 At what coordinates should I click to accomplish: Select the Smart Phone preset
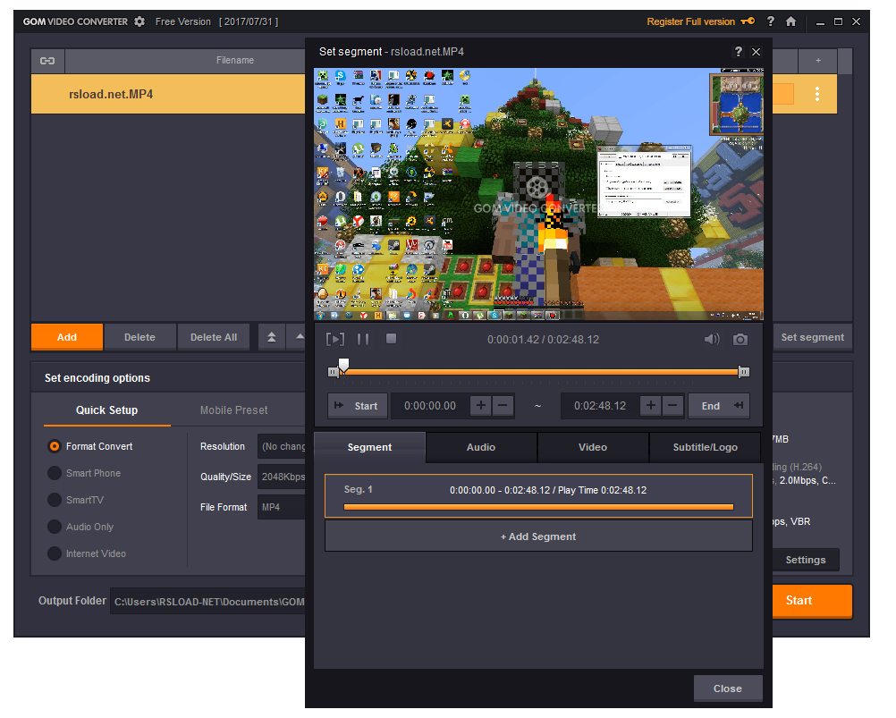click(55, 473)
